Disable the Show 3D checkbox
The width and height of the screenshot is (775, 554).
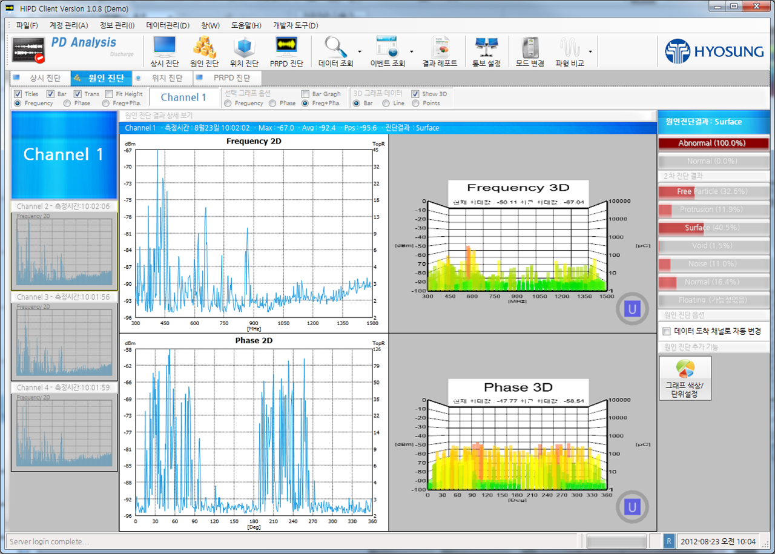click(415, 94)
